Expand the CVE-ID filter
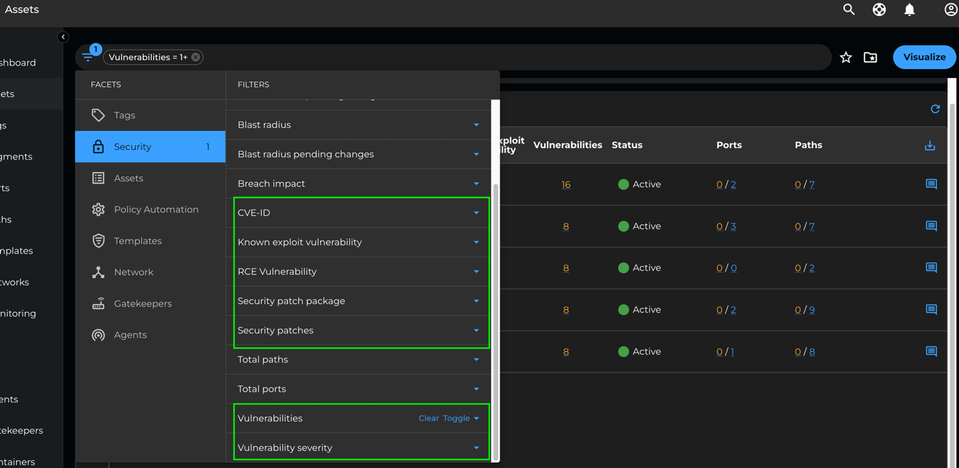Image resolution: width=959 pixels, height=468 pixels. tap(476, 212)
